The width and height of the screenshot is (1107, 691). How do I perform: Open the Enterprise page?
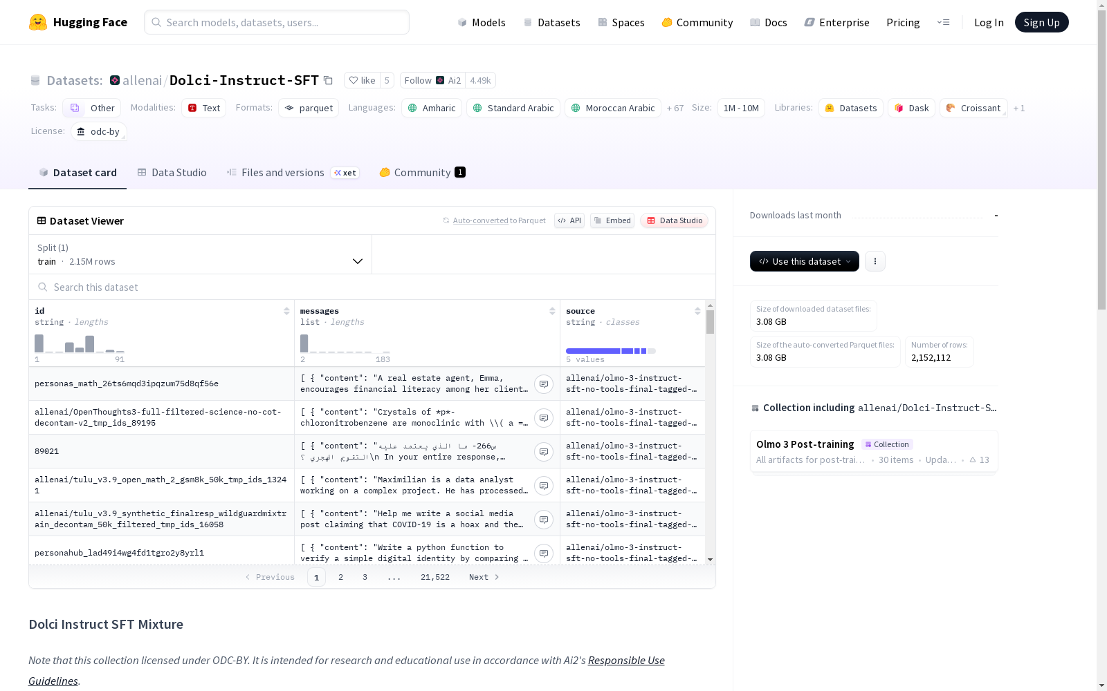pyautogui.click(x=837, y=22)
